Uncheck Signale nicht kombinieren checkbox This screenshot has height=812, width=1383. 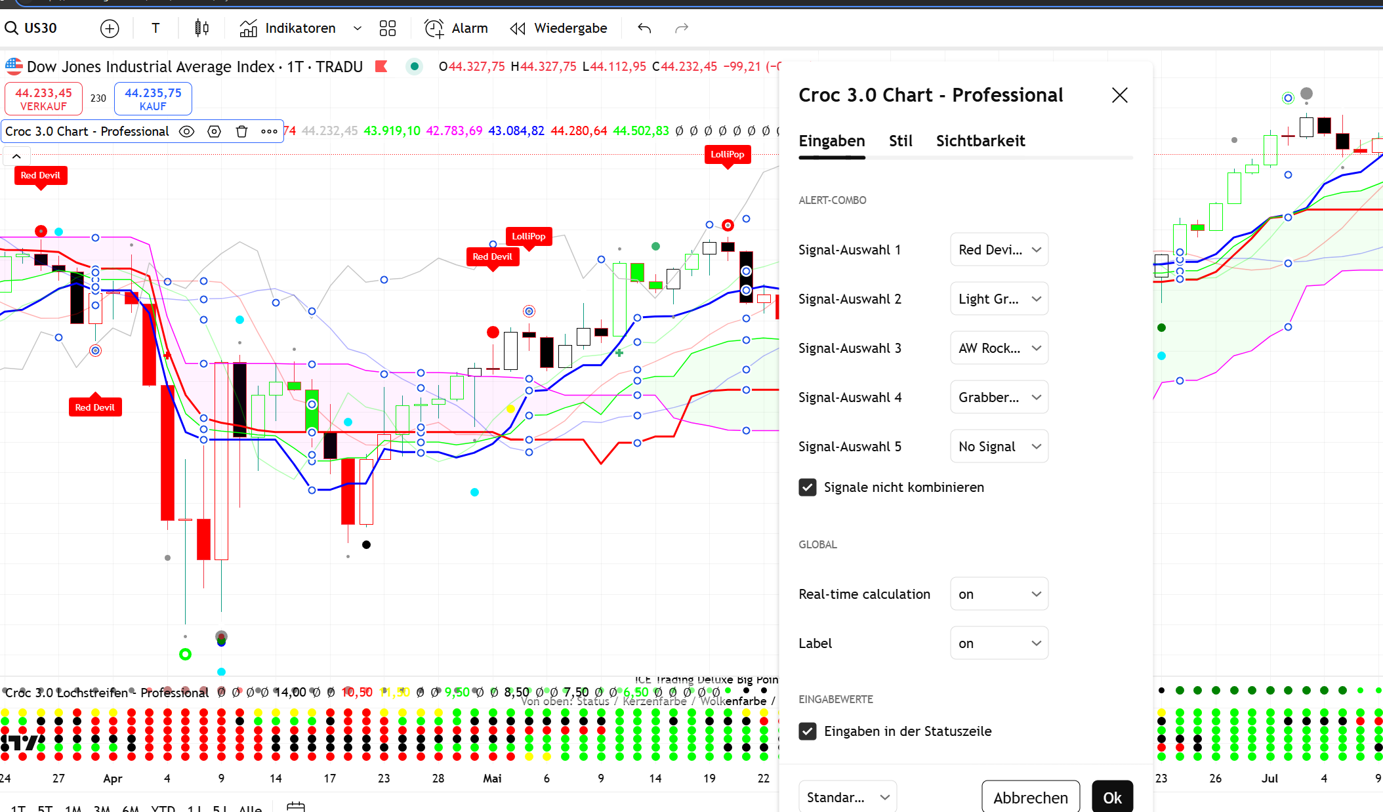808,487
